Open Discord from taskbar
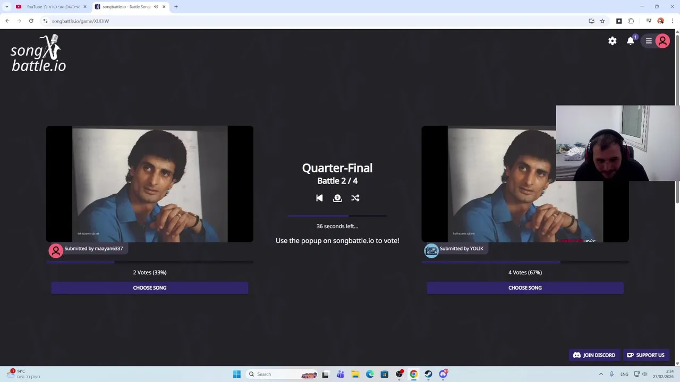 pyautogui.click(x=443, y=374)
